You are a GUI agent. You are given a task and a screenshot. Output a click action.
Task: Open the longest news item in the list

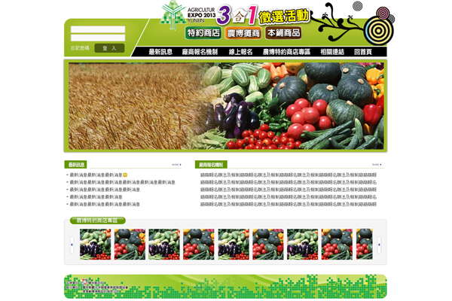tap(123, 182)
